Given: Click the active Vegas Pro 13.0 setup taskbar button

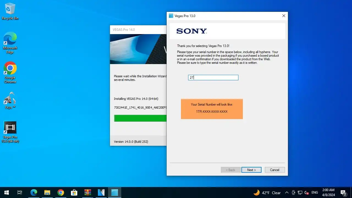Looking at the screenshot, I should tap(114, 193).
